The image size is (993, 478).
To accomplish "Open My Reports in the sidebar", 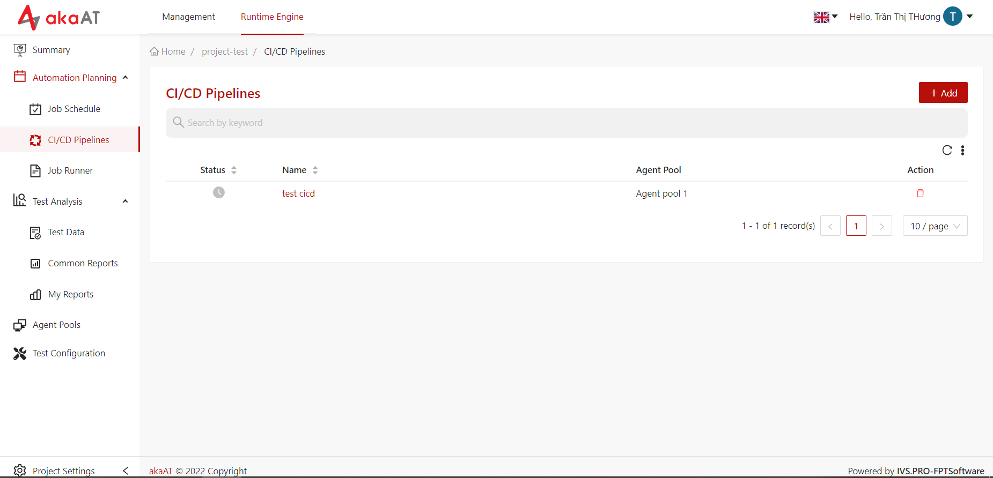I will tap(71, 294).
